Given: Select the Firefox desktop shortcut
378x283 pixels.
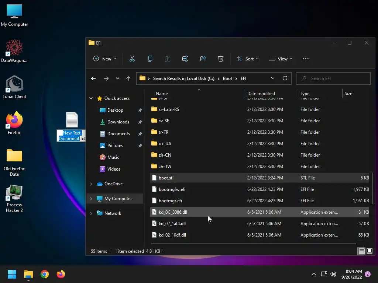Looking at the screenshot, I should coord(14,123).
